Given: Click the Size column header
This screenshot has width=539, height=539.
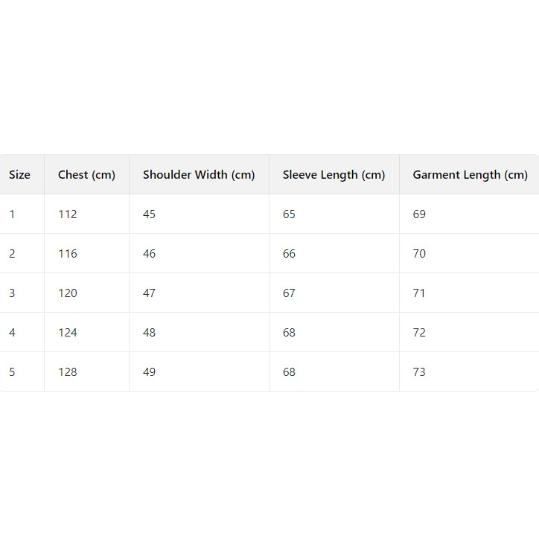Looking at the screenshot, I should click(20, 175).
